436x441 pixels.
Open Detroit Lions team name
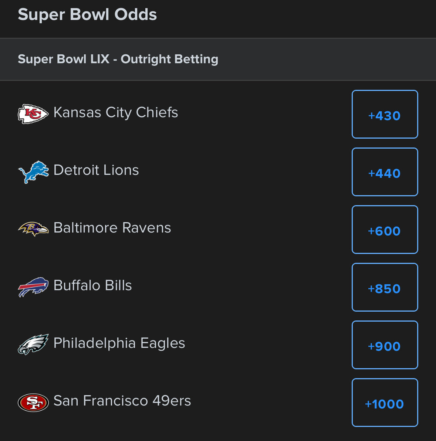96,170
